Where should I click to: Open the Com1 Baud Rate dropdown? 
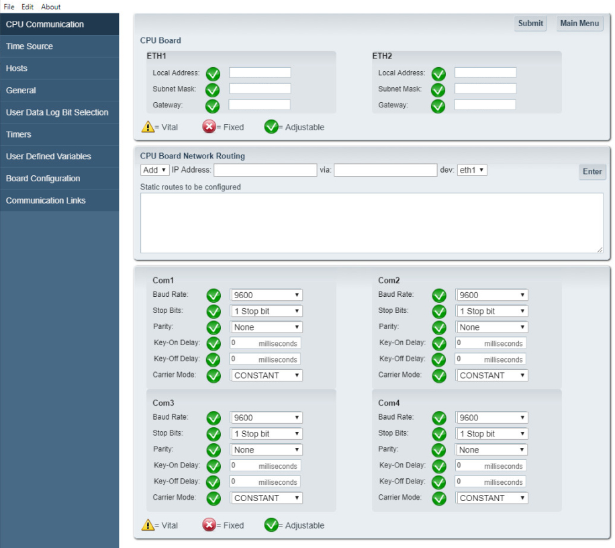point(267,295)
